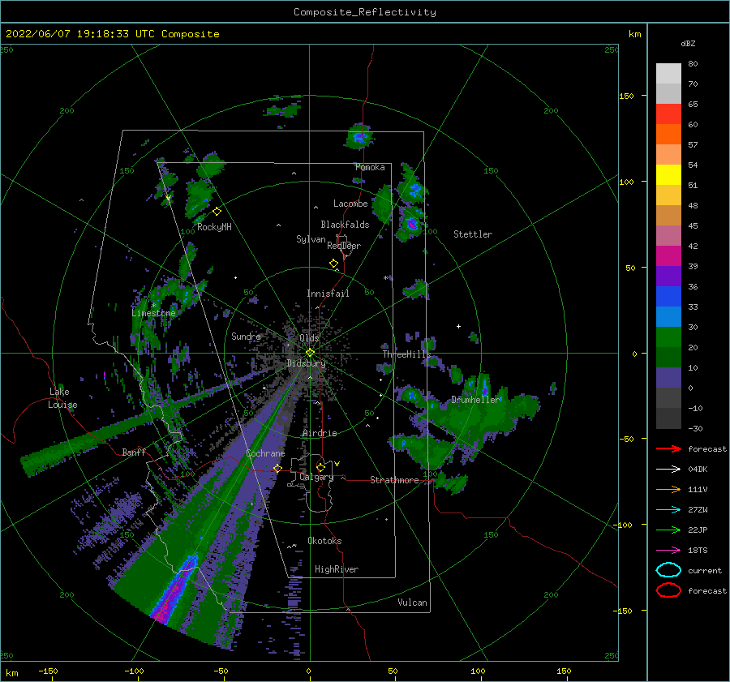Pick the light gray 70-80 dBZ swatch
The width and height of the screenshot is (730, 682).
[668, 74]
